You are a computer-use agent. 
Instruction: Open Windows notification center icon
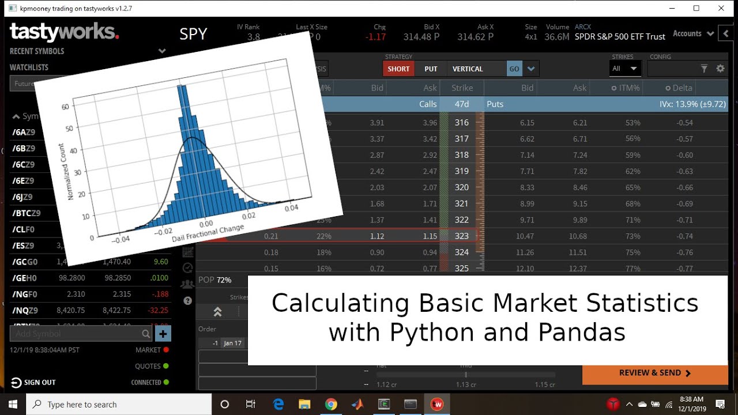point(720,404)
